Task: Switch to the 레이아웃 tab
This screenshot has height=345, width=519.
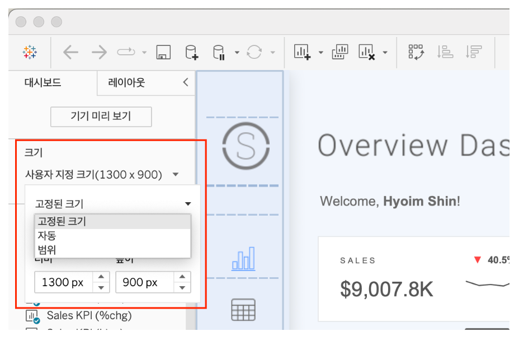Action: point(126,82)
